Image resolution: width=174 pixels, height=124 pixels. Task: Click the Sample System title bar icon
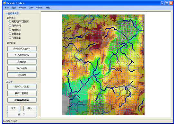[x=5, y=3]
